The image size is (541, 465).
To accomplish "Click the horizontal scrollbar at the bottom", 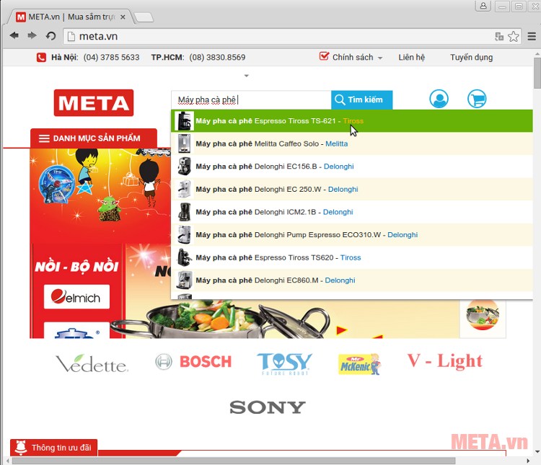I will coord(234,461).
